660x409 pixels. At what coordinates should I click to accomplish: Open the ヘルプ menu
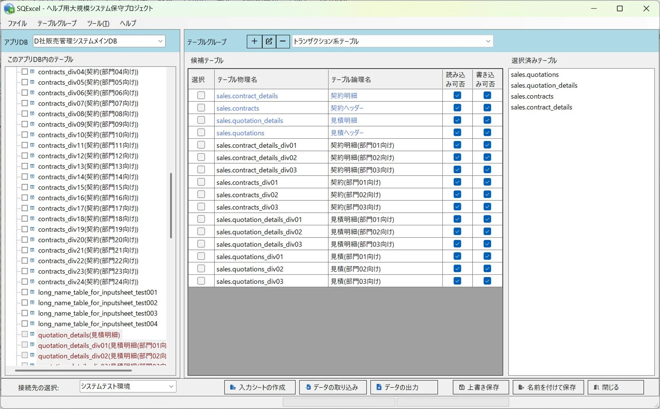pos(128,23)
